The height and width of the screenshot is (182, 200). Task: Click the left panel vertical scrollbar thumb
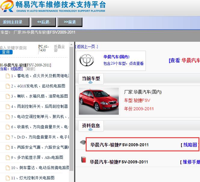[x=72, y=109]
